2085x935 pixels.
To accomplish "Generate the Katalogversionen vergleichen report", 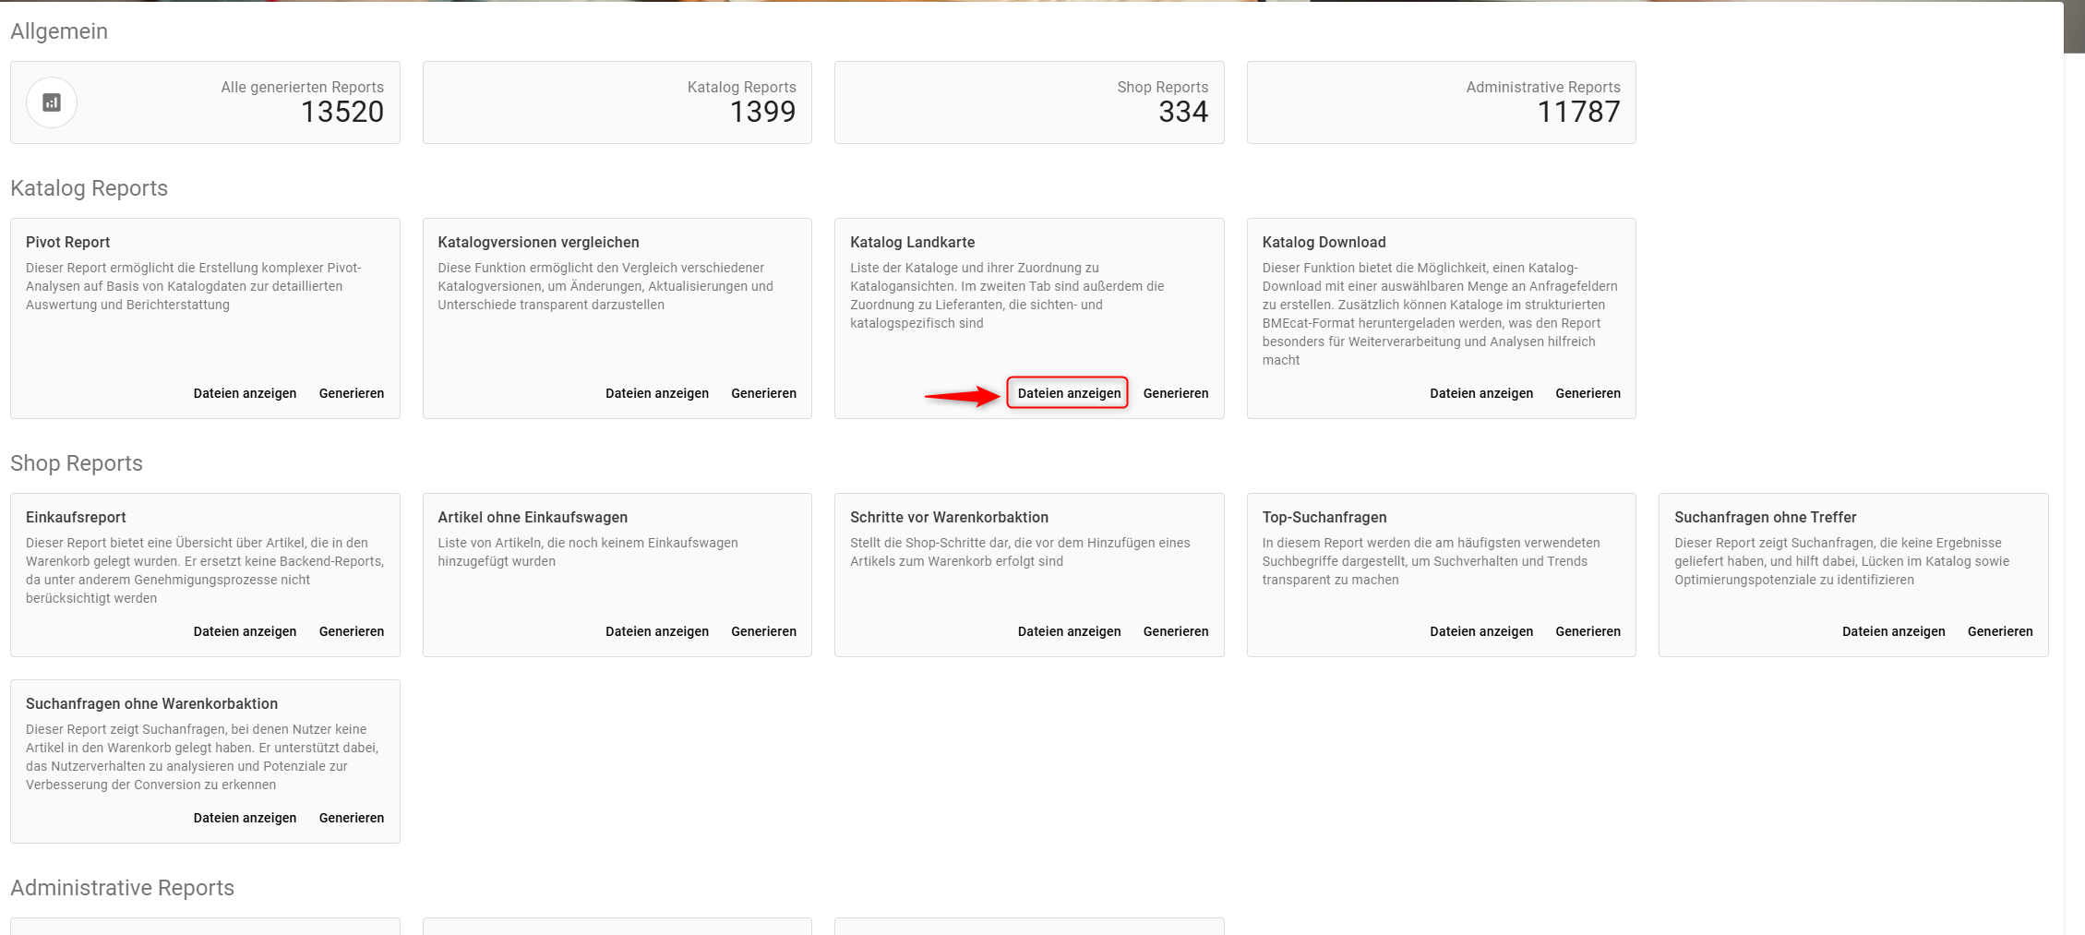I will [763, 393].
